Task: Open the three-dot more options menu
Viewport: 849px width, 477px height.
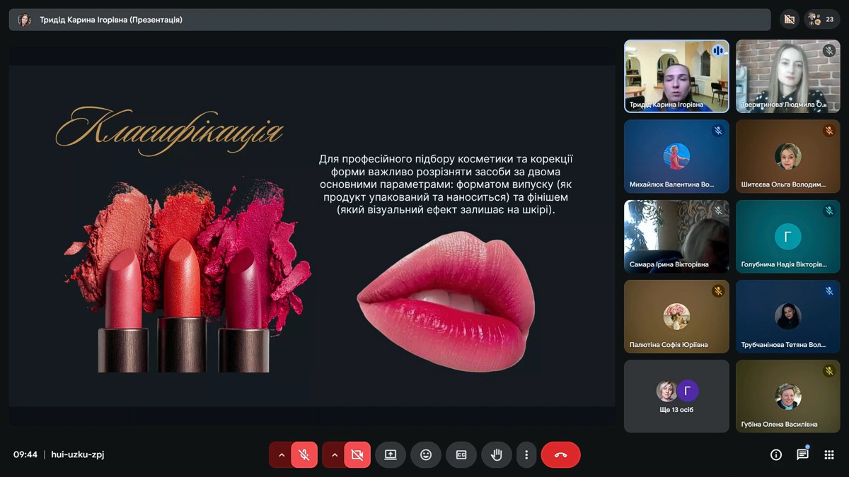Action: tap(526, 455)
